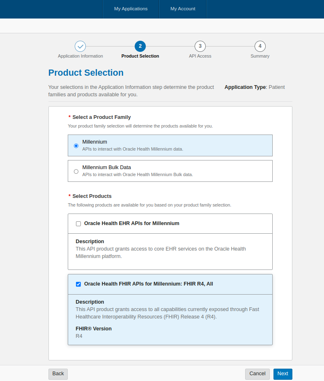Choose the Millennium Bulk Data radio button

[x=76, y=171]
